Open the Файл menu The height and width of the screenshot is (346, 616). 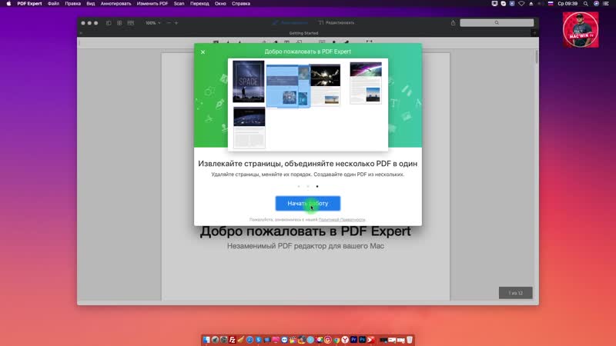point(53,4)
